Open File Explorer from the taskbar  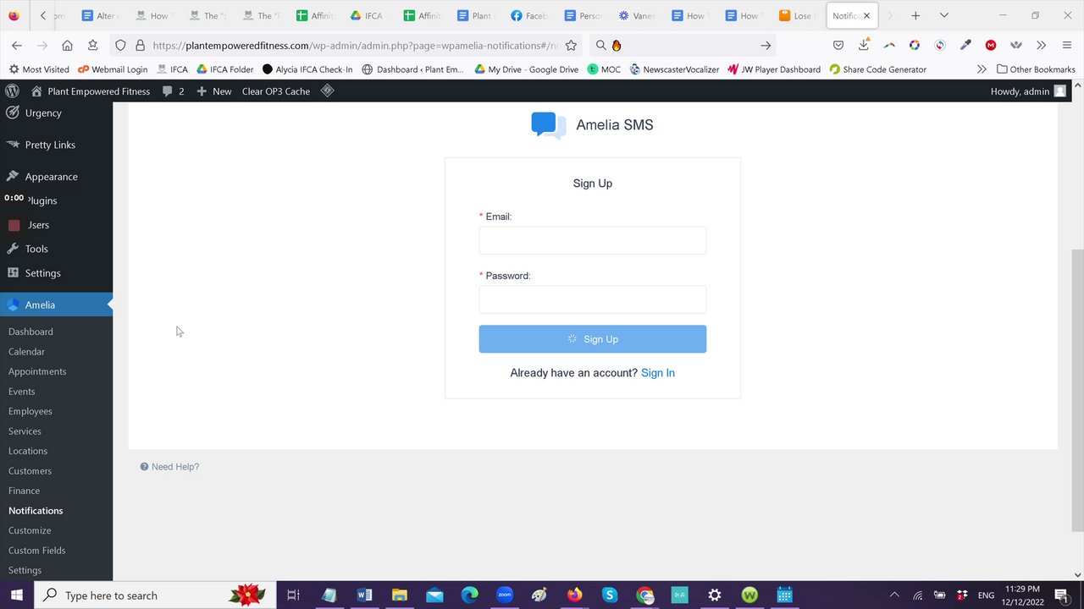400,595
